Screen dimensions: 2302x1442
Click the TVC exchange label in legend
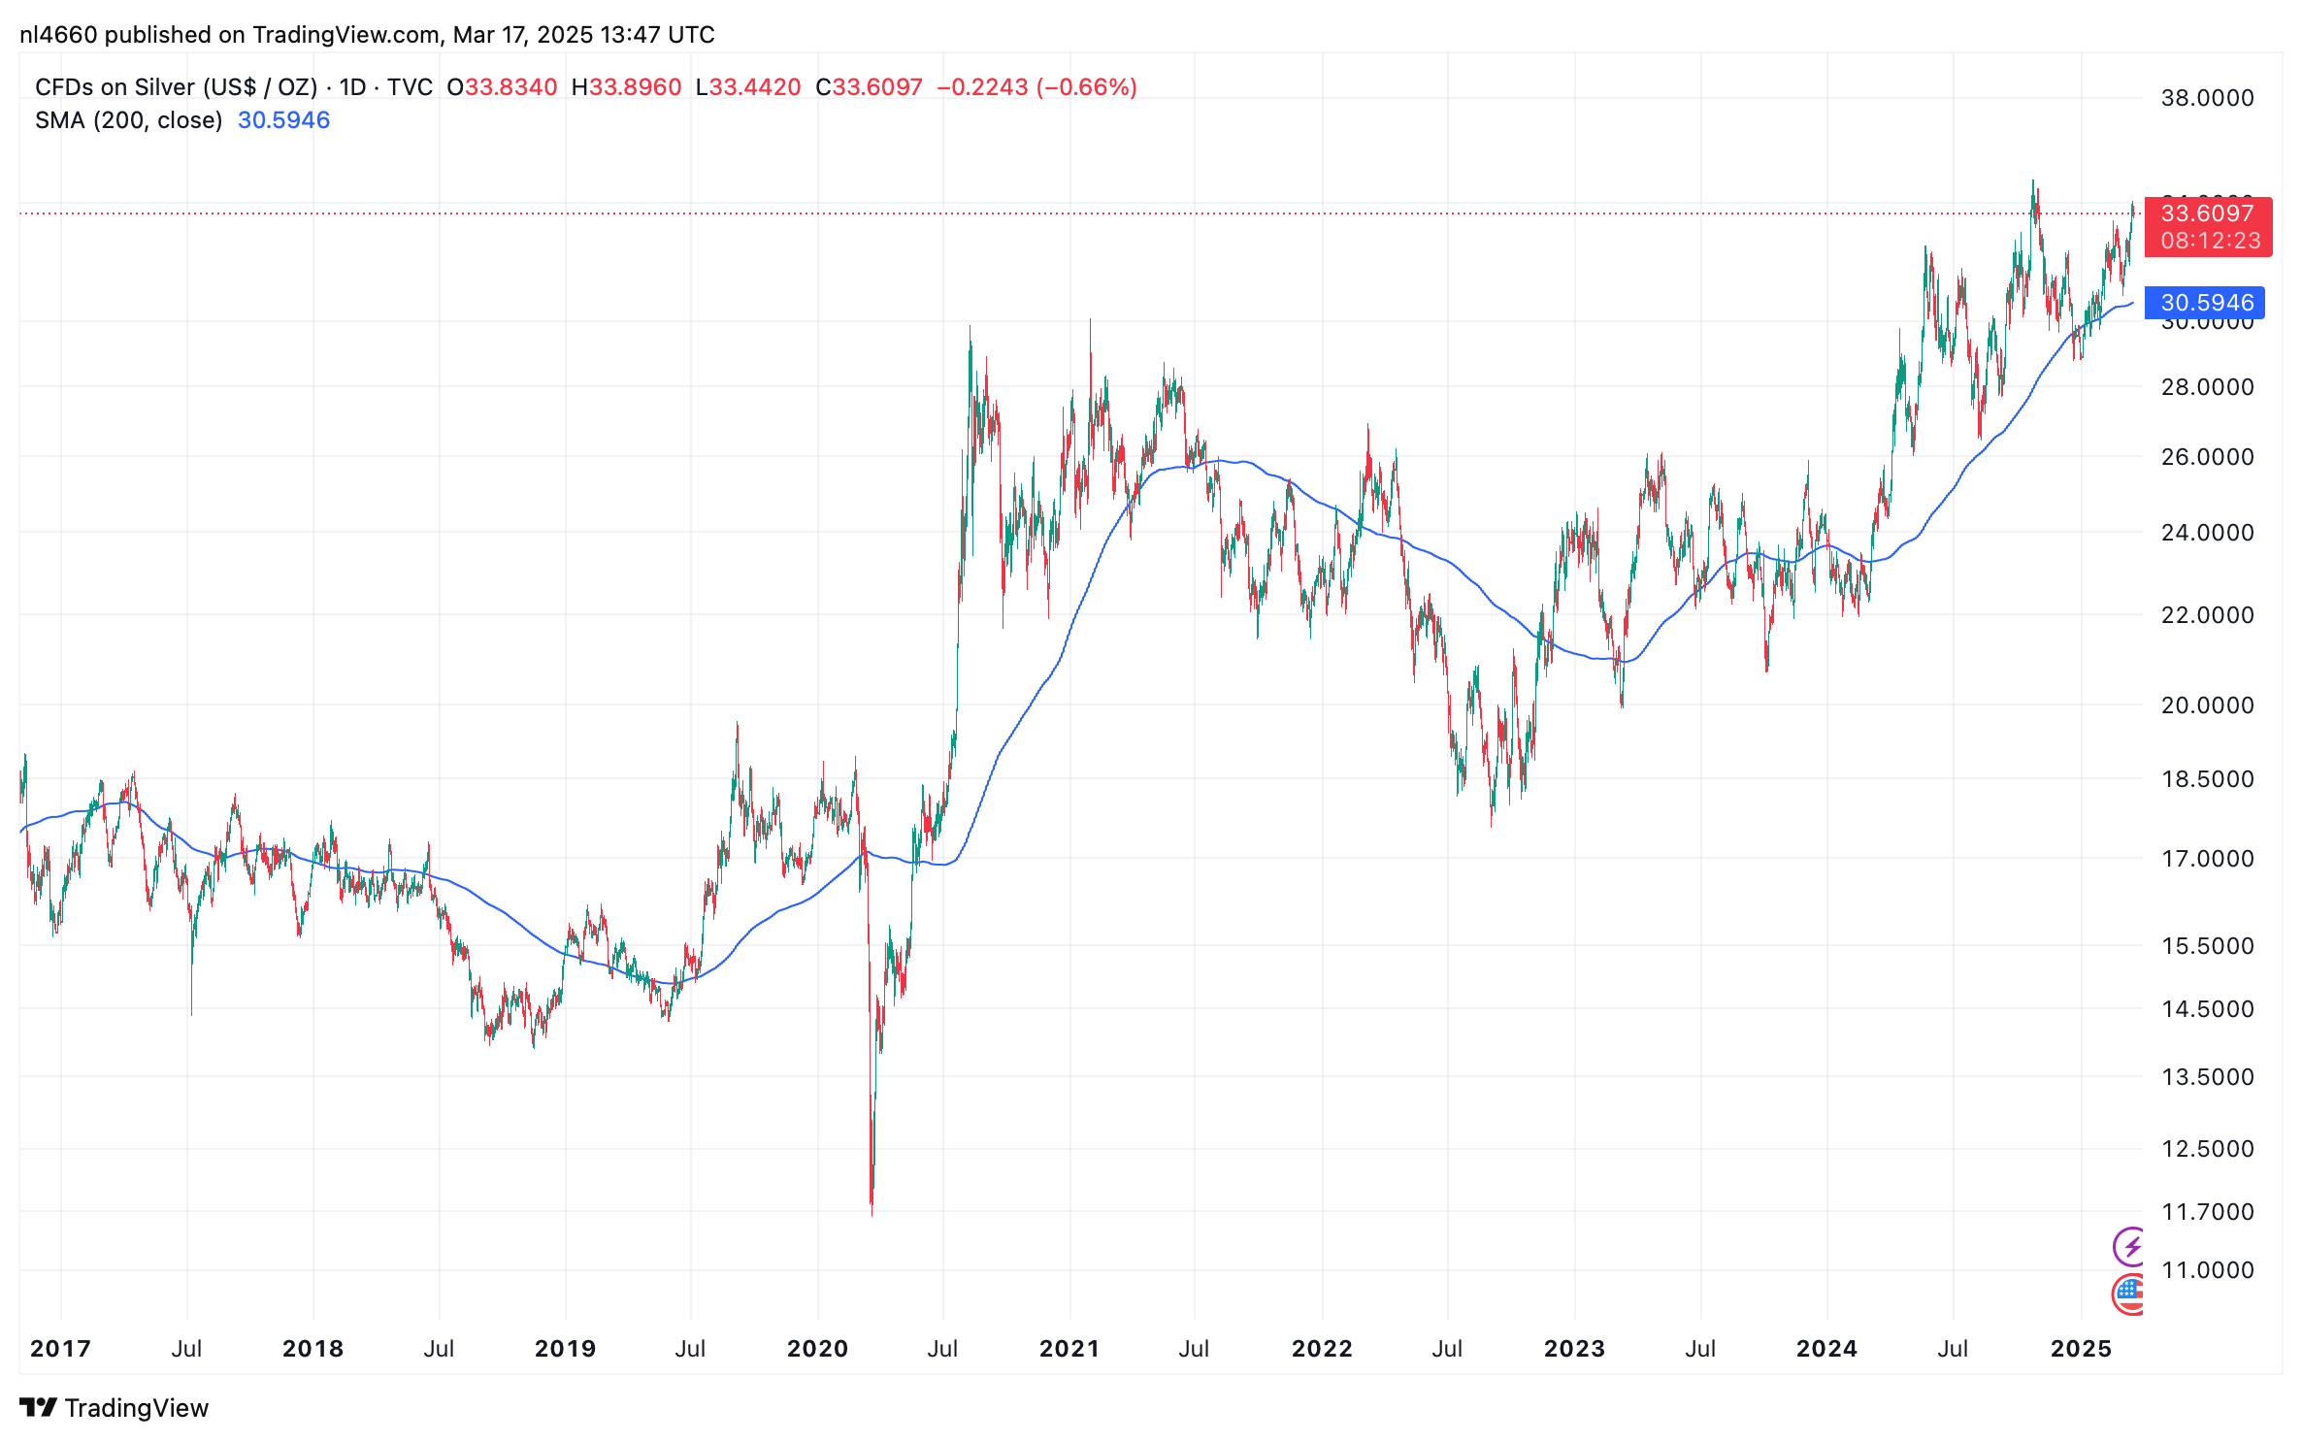point(410,87)
